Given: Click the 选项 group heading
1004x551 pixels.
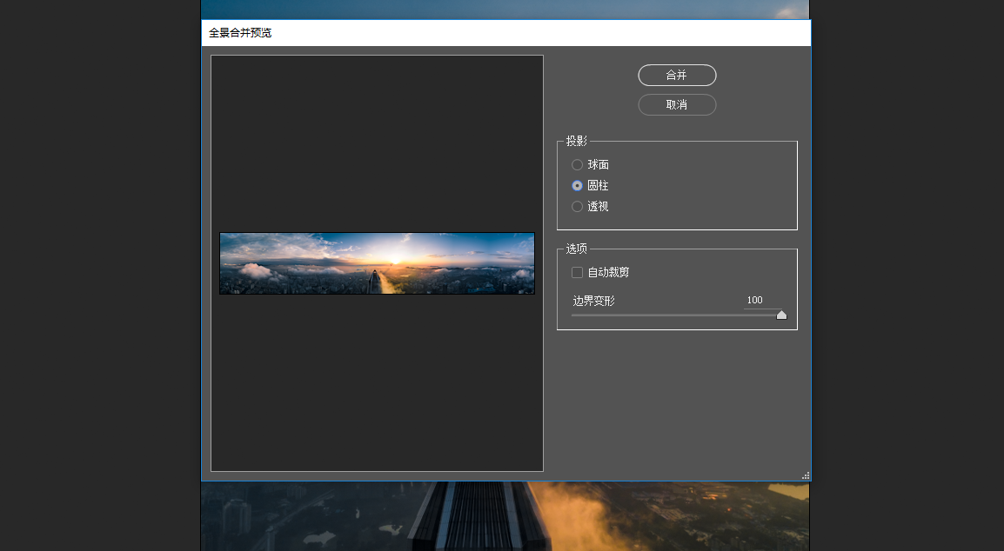Looking at the screenshot, I should point(576,249).
